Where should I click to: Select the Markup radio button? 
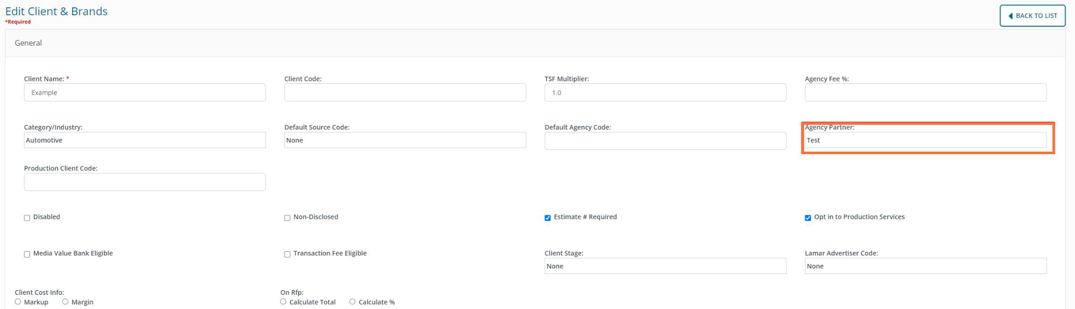pyautogui.click(x=18, y=302)
